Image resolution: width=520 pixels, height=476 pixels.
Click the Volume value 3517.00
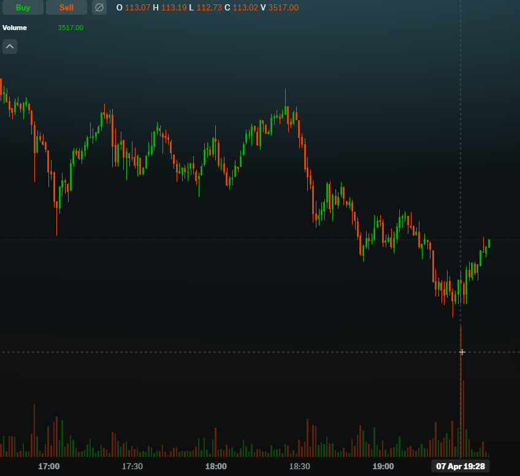coord(71,28)
